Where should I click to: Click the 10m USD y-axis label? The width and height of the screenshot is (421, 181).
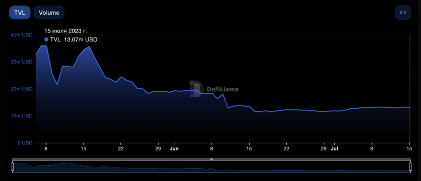[x=21, y=116]
